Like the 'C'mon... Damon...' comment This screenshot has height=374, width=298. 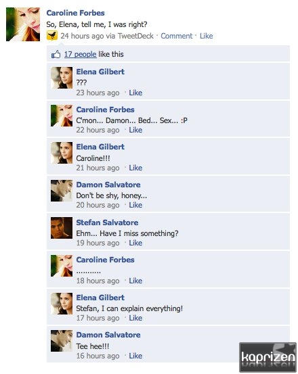(135, 130)
